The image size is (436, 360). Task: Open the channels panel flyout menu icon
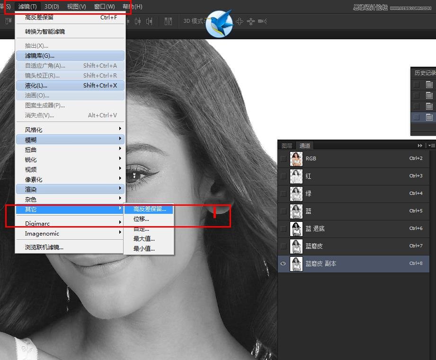click(432, 146)
